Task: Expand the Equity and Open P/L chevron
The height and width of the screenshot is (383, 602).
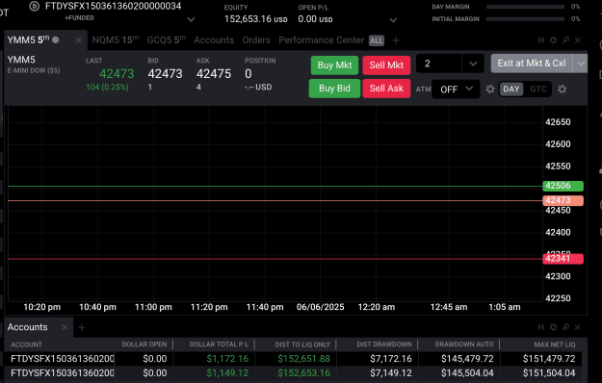Action: (393, 19)
